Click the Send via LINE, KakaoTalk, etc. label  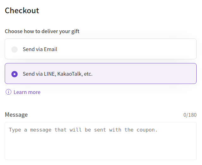[57, 74]
